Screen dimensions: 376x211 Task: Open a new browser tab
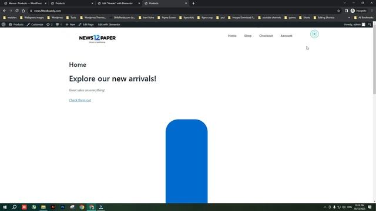[x=193, y=4]
